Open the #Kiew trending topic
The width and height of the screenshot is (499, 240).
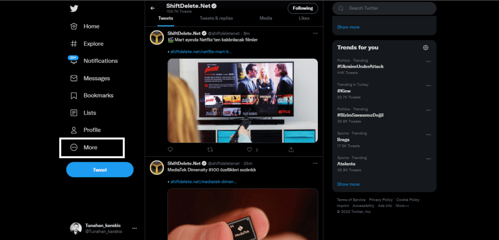point(344,91)
